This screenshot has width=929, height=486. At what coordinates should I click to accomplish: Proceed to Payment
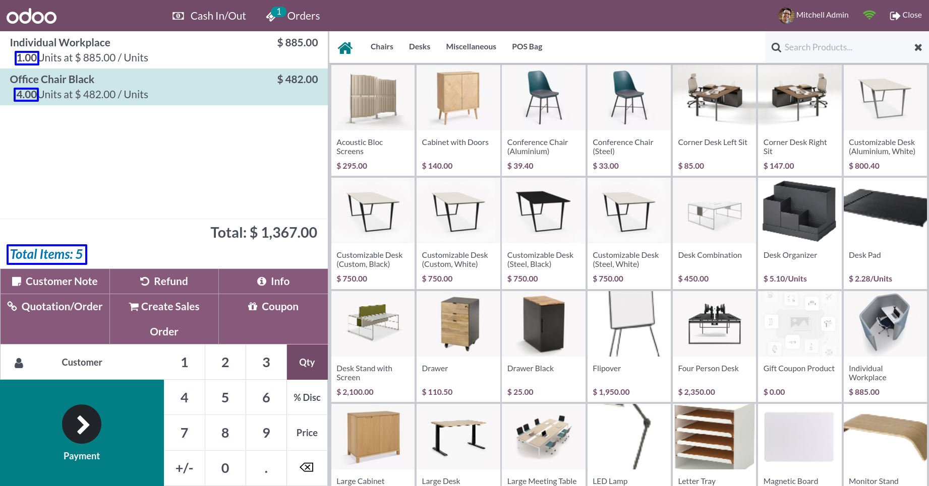(82, 433)
